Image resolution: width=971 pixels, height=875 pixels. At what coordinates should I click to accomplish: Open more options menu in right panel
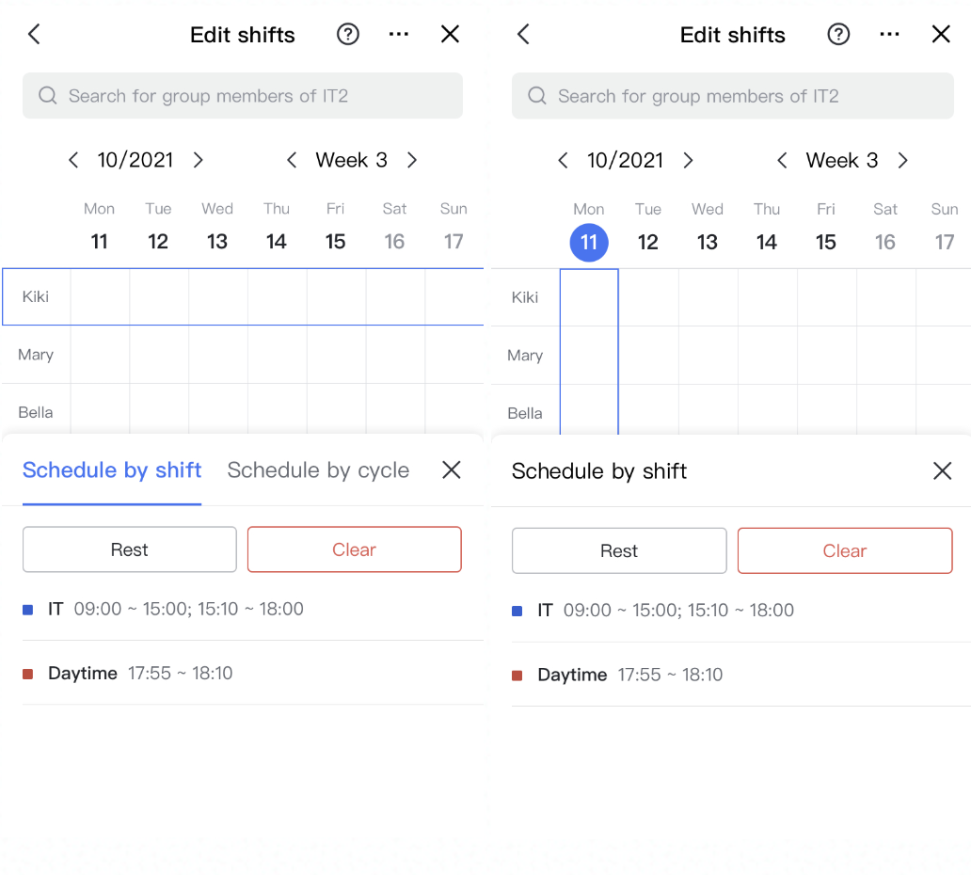pyautogui.click(x=889, y=35)
